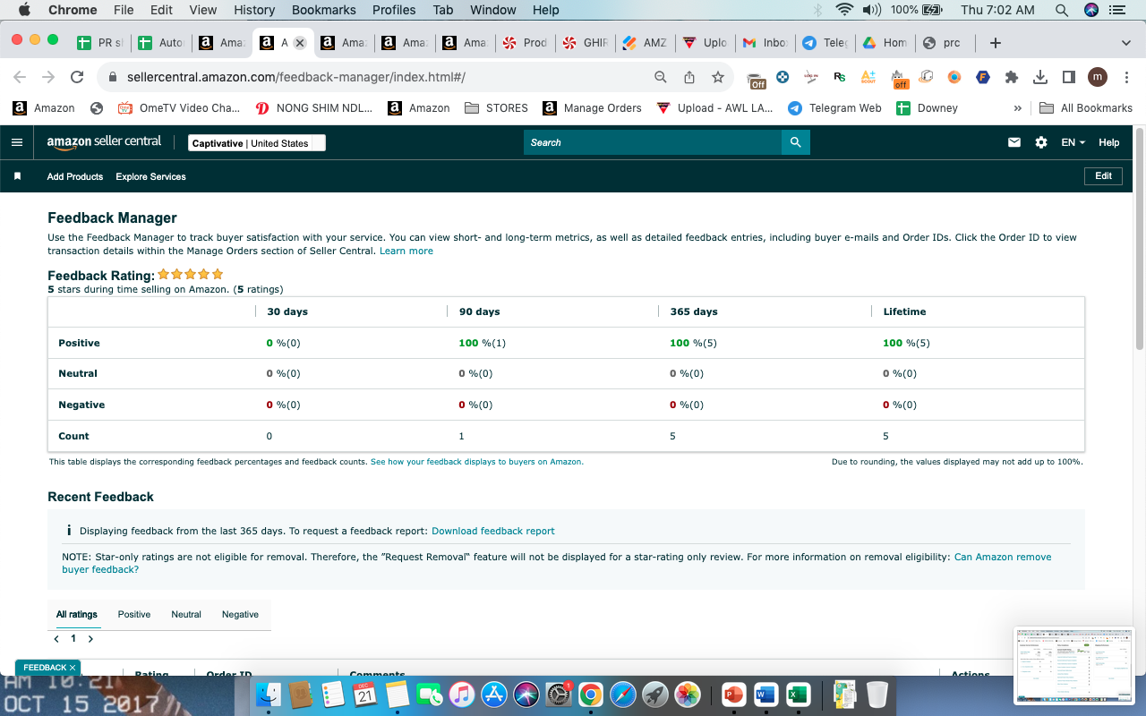Reload the page with Chrome's refresh button

pos(77,77)
